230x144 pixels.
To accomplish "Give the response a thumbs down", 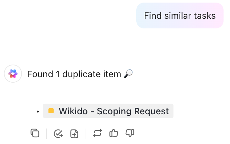I will [130, 133].
